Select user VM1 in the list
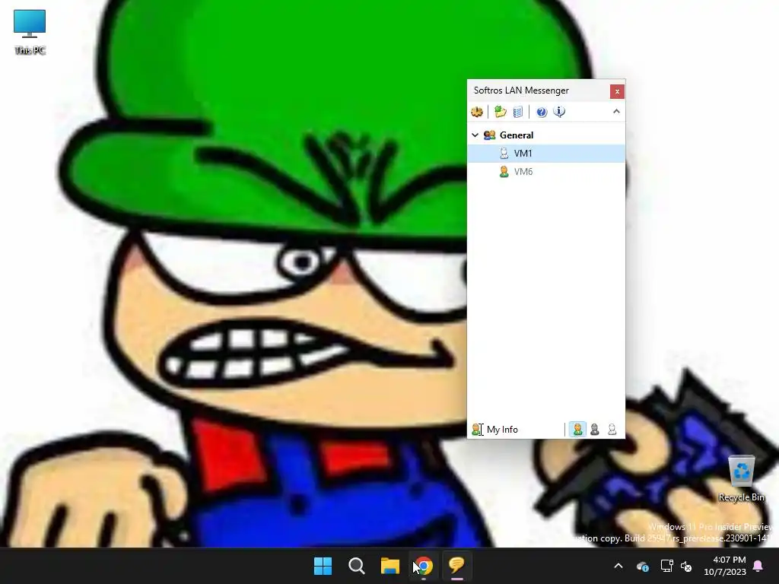779x584 pixels. click(546, 154)
